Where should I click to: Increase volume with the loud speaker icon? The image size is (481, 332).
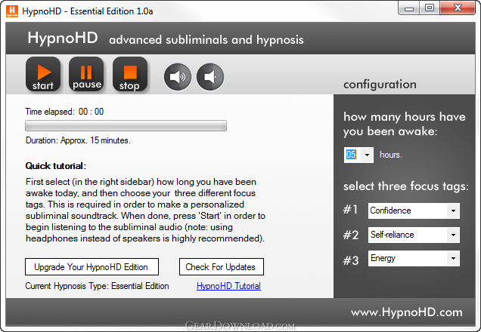point(178,77)
